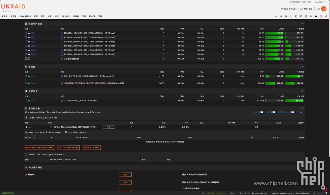Click USB icon beside DataTraveler_3.0
Image resolution: width=330 pixels, height=195 pixels.
point(62,101)
